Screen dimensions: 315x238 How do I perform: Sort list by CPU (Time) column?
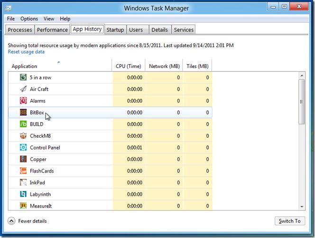[x=129, y=67]
